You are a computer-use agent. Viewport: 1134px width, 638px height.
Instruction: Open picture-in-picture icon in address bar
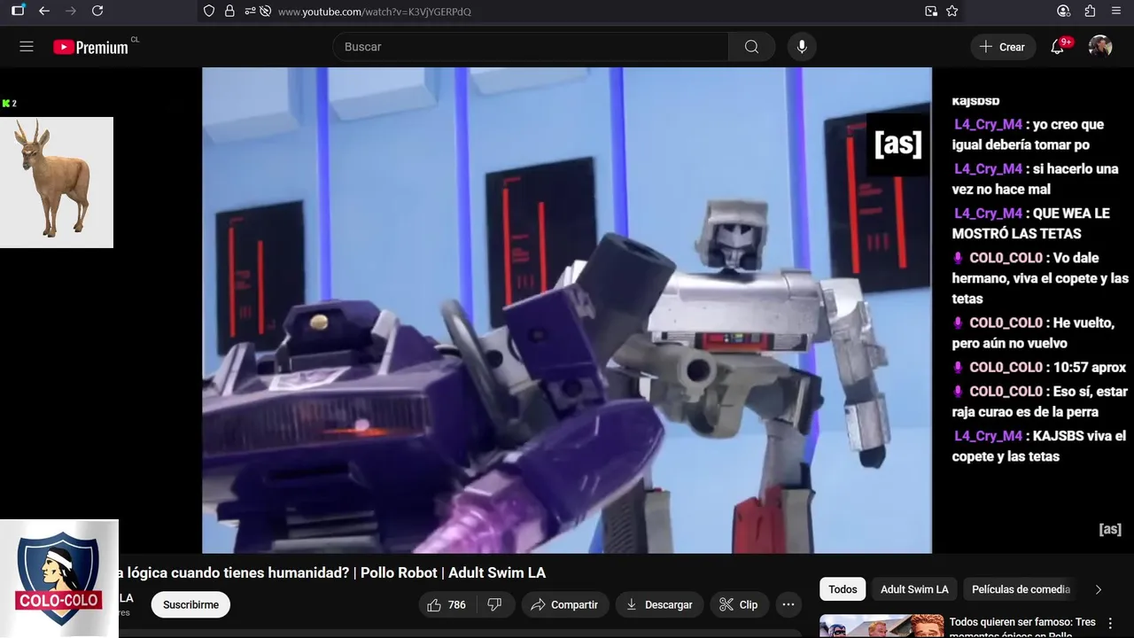pos(931,12)
